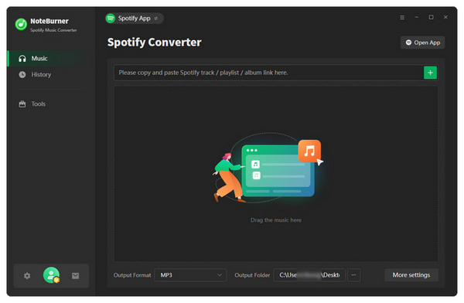
Task: Maximize the NoteBurner window
Action: point(432,17)
